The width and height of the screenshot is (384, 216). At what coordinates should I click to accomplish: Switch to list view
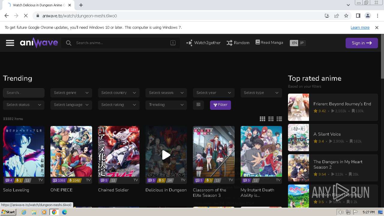tap(279, 119)
